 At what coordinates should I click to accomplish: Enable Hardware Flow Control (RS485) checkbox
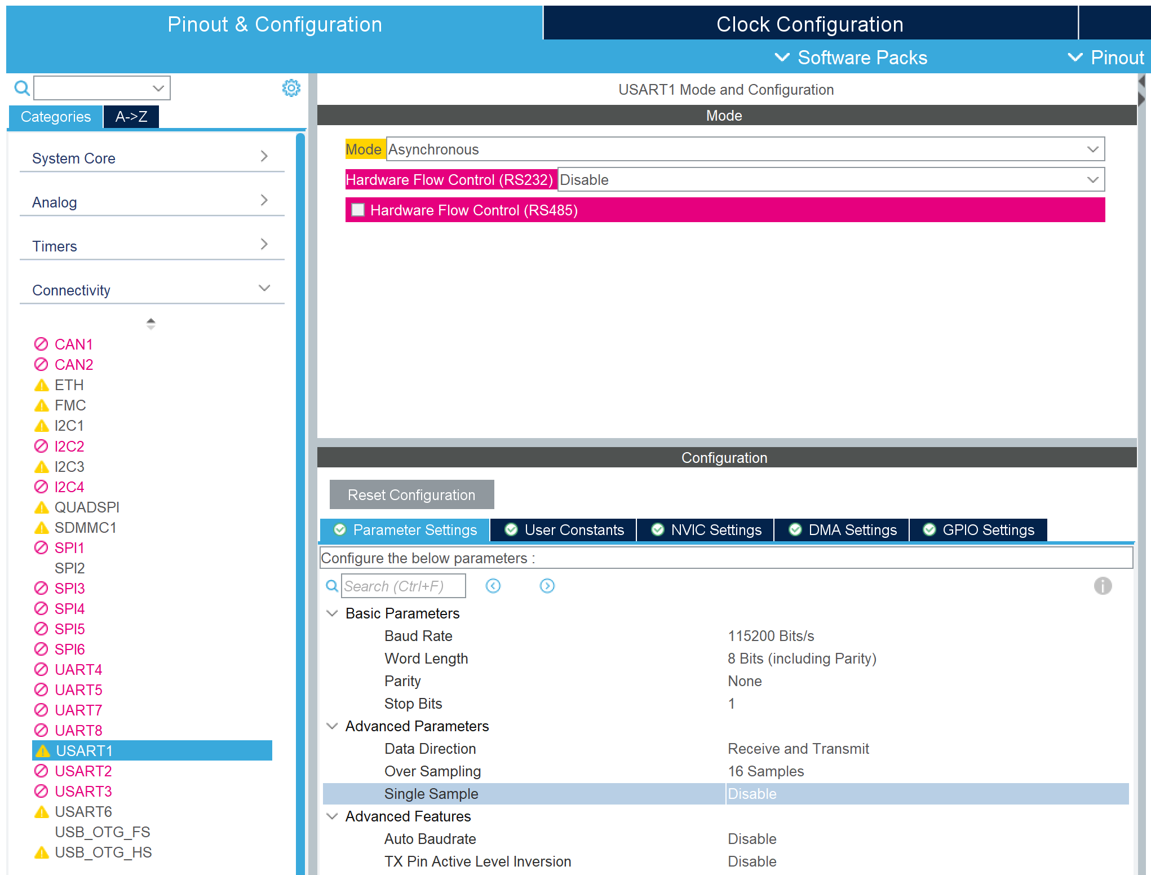click(358, 210)
